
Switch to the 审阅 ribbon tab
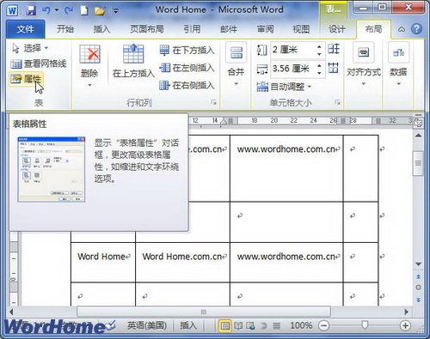(x=265, y=29)
